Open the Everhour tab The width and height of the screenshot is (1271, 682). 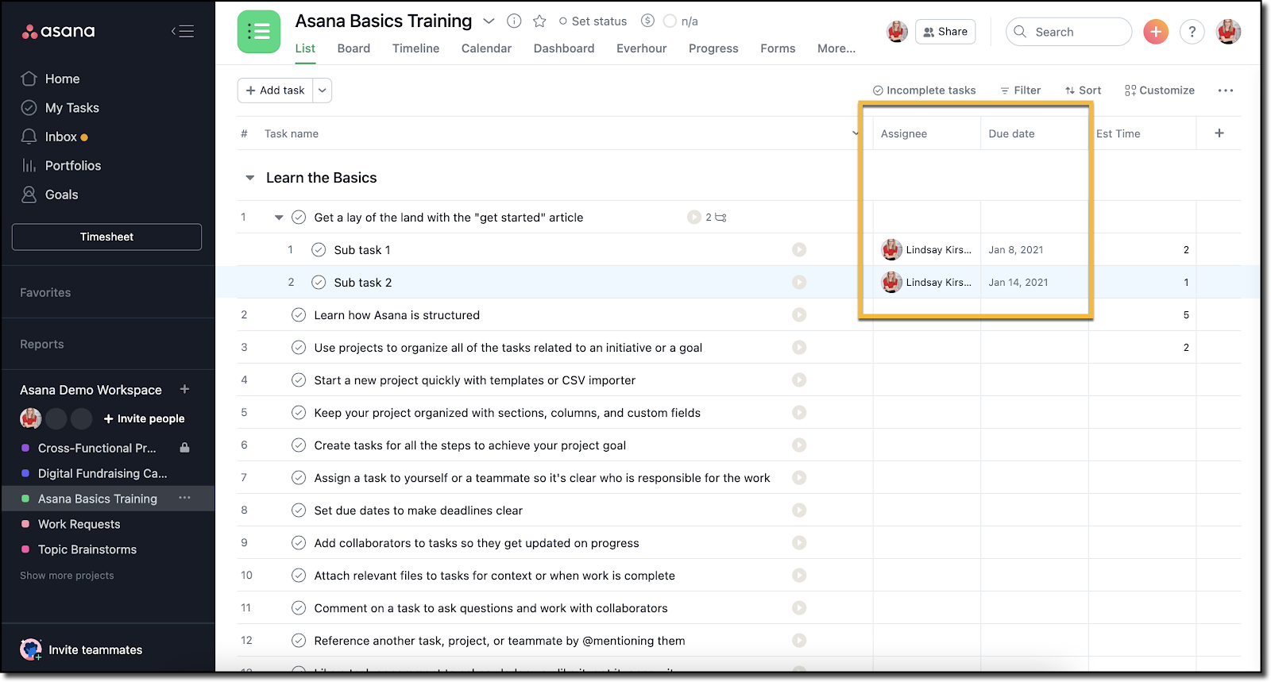[x=641, y=48]
